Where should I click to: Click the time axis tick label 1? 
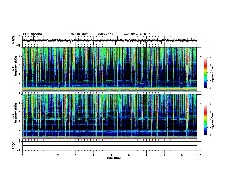click(40, 155)
